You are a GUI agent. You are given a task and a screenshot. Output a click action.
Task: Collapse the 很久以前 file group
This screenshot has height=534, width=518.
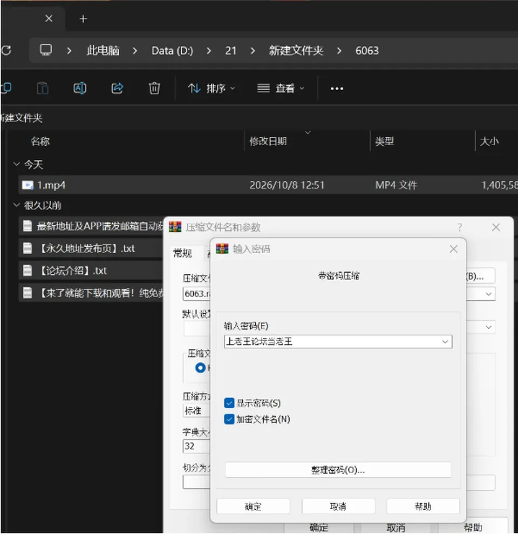point(16,205)
